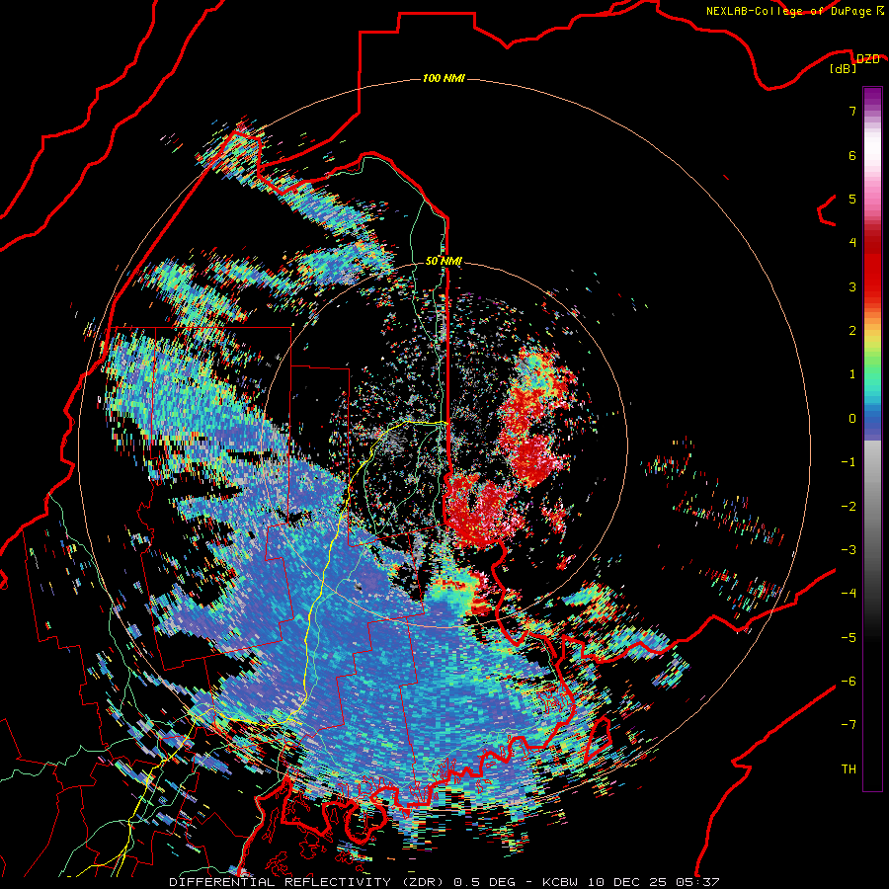Click the -5 dB scale label
This screenshot has height=889, width=889.
849,638
